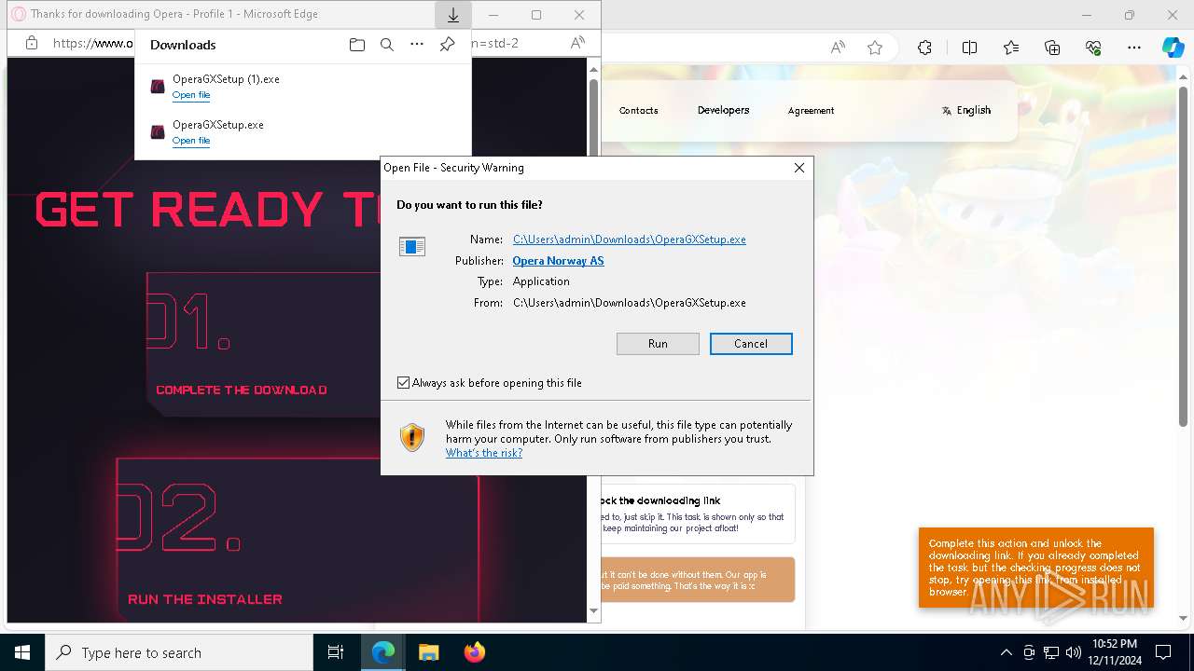Open notification center icon
The width and height of the screenshot is (1194, 671).
pos(1163,652)
